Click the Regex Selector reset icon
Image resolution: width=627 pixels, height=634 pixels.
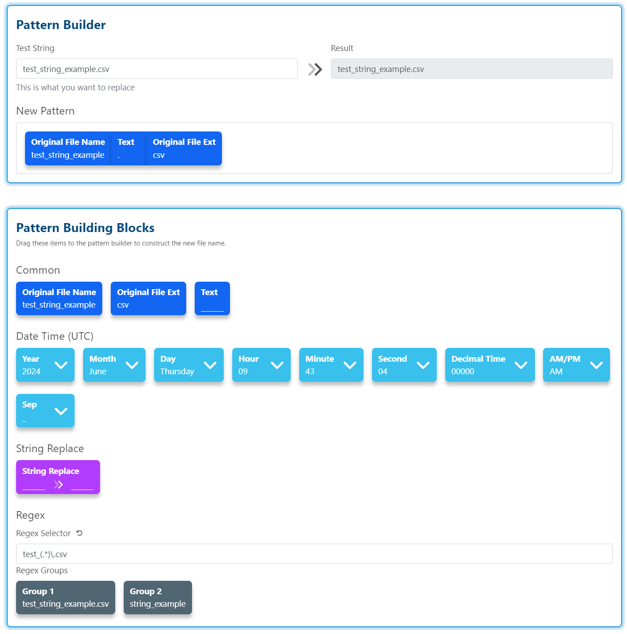coord(79,533)
